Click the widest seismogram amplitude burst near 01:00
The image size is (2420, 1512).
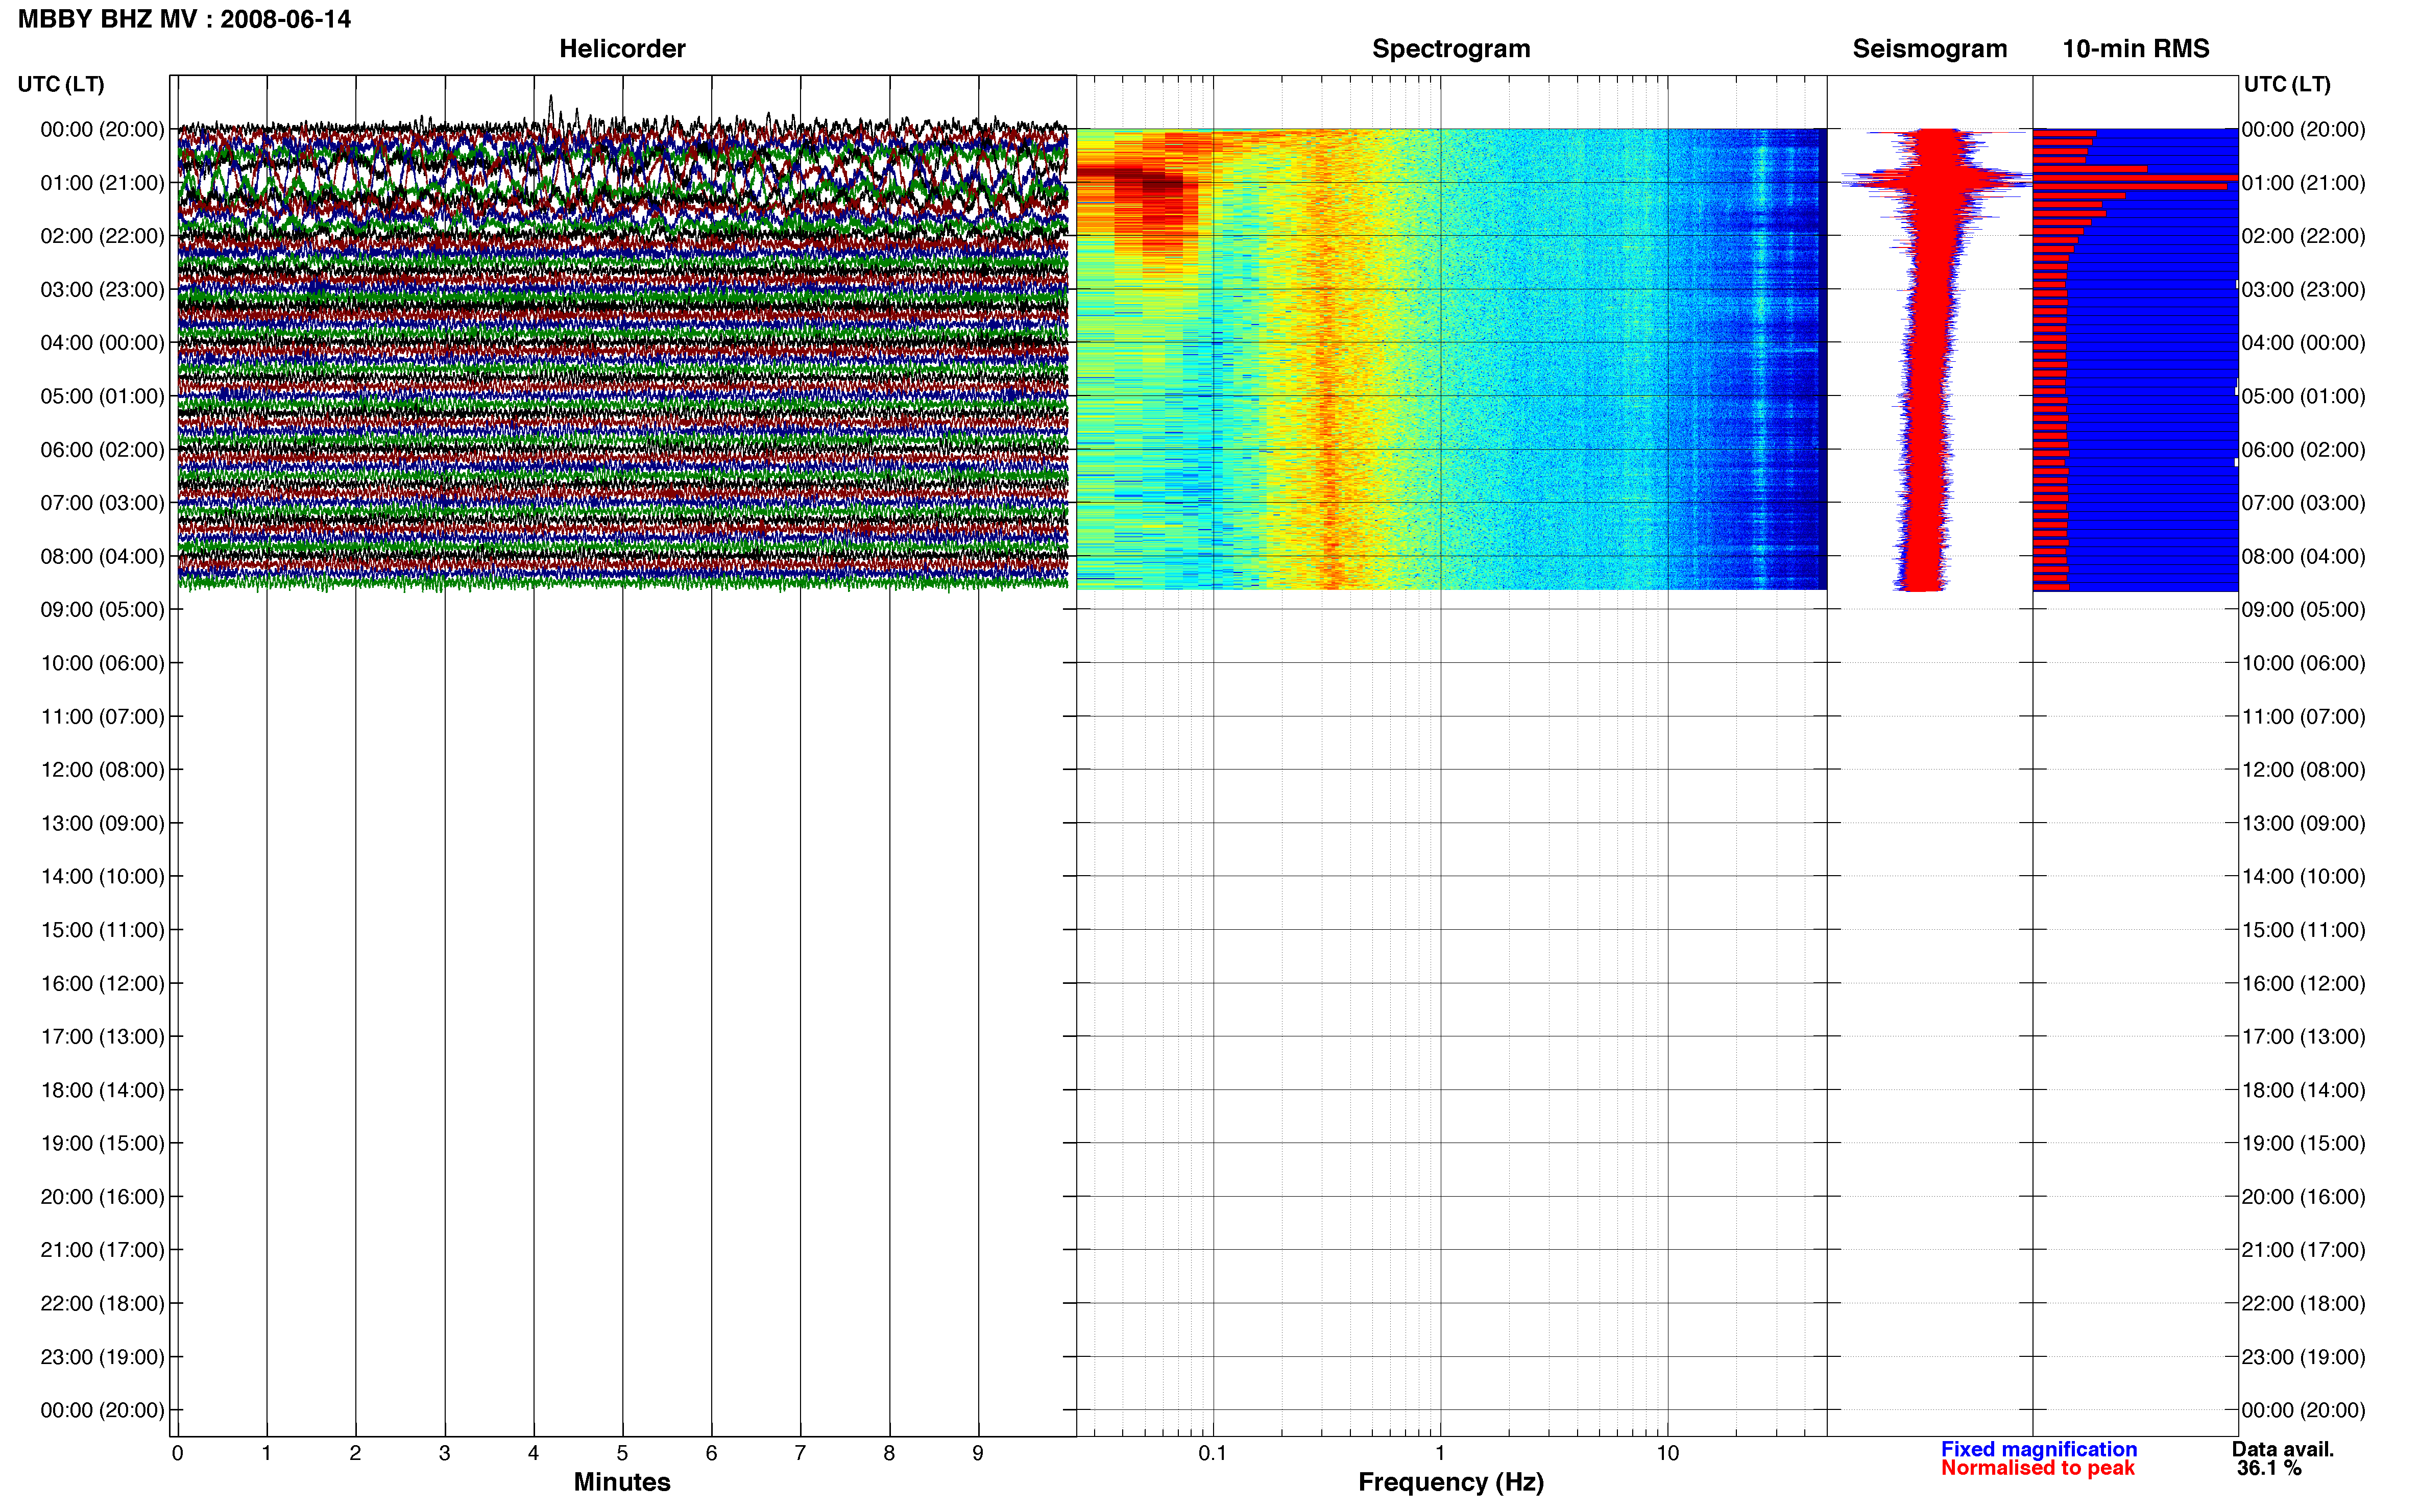click(x=1937, y=181)
